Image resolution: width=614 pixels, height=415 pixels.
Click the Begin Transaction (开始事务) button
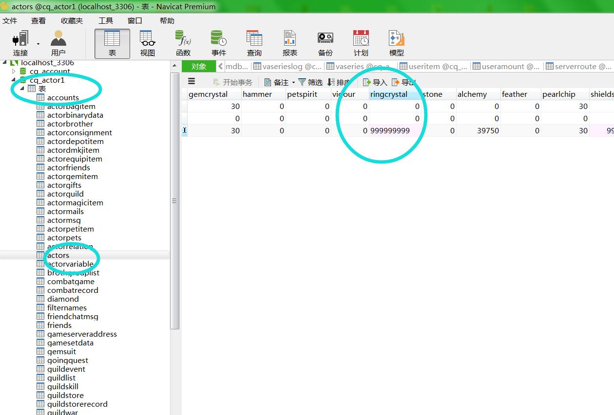233,82
